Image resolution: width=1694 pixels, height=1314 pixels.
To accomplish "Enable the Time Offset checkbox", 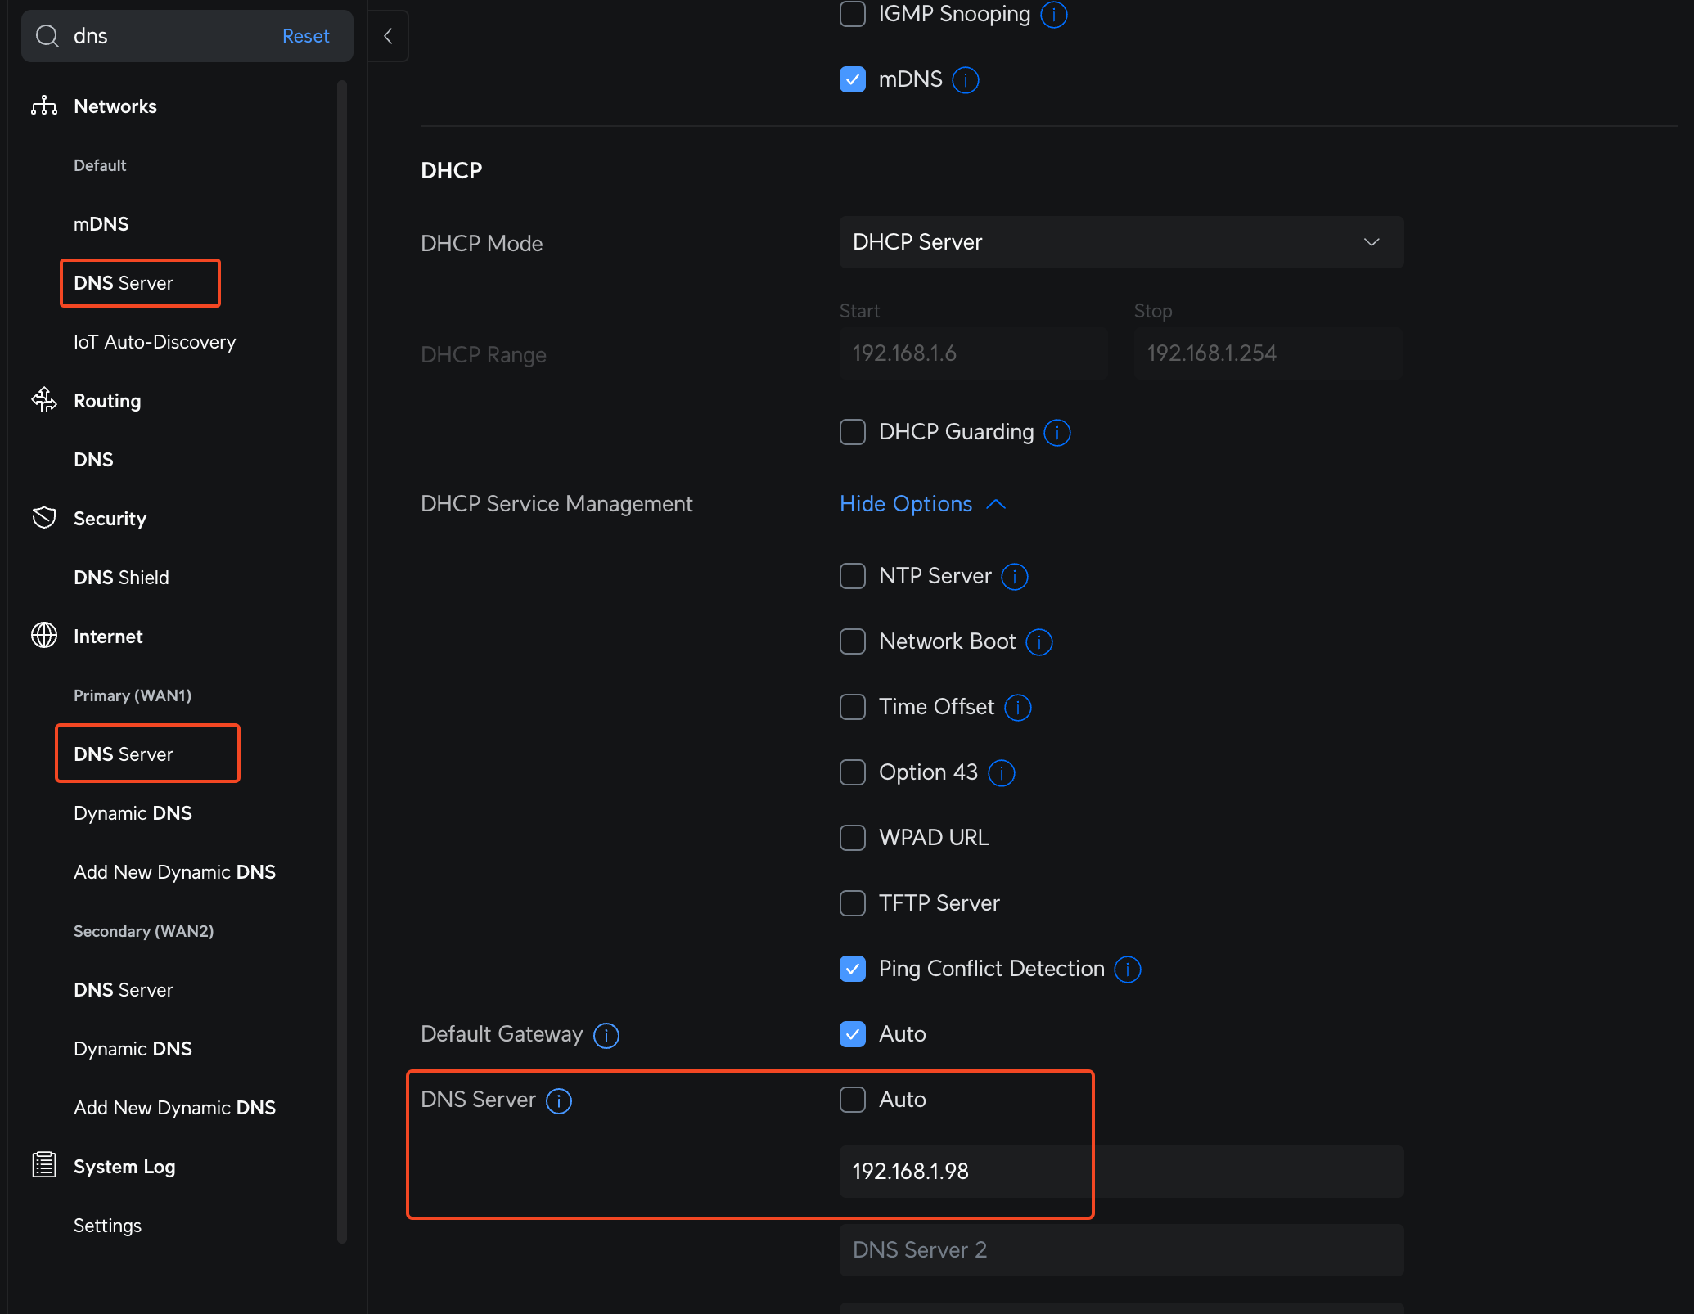I will (x=853, y=707).
